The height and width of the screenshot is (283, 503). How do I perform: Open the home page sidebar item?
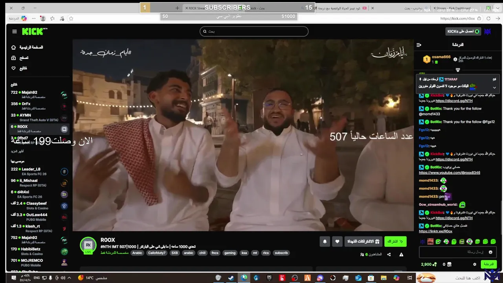pos(27,47)
